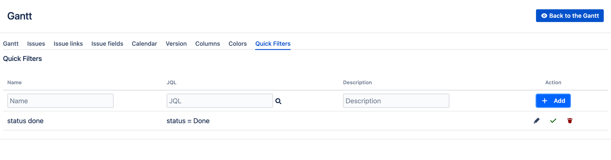Open the Issues tab
The height and width of the screenshot is (160, 611).
click(x=36, y=44)
